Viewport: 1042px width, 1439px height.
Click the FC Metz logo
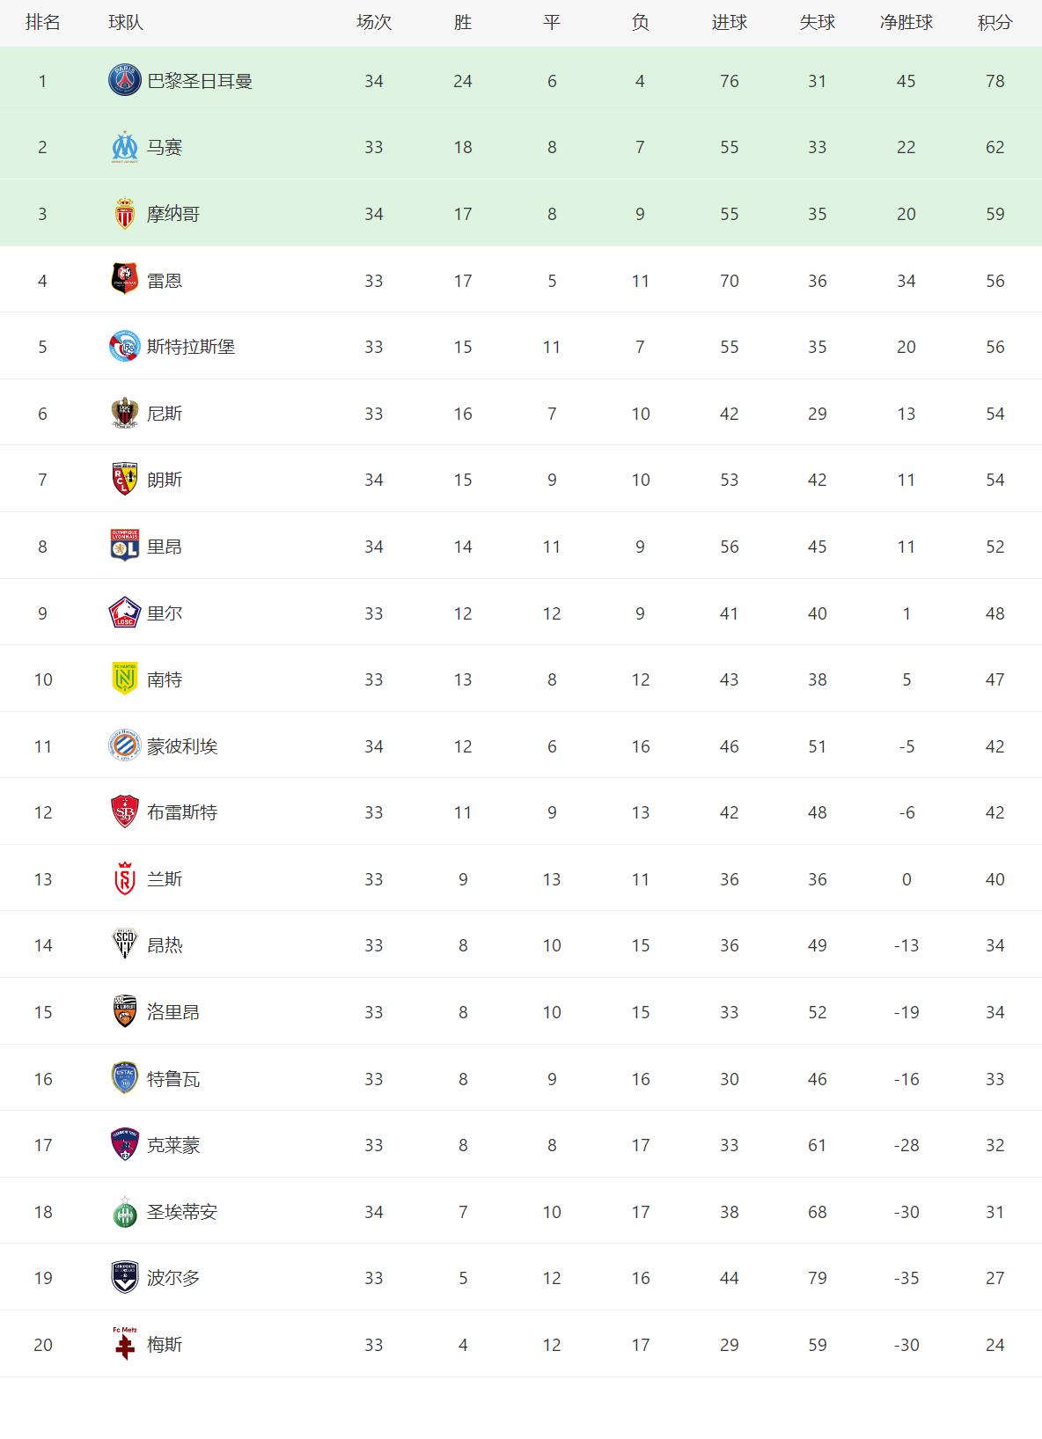click(x=124, y=1344)
